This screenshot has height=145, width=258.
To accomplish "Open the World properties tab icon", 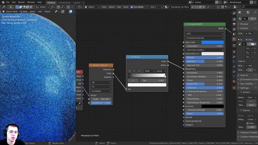I will (x=234, y=39).
